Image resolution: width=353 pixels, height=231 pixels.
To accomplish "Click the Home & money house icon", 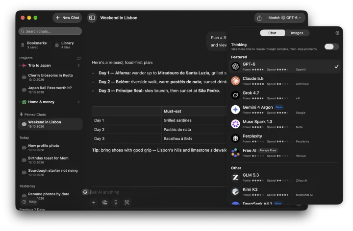I will click(24, 102).
